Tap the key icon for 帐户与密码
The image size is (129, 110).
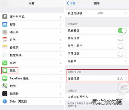(5, 17)
